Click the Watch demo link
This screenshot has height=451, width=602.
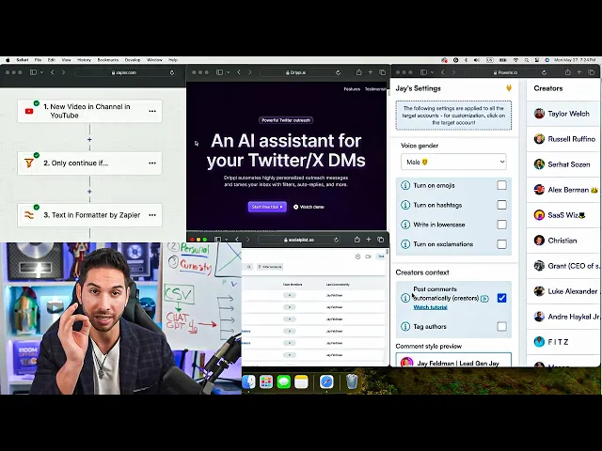309,207
